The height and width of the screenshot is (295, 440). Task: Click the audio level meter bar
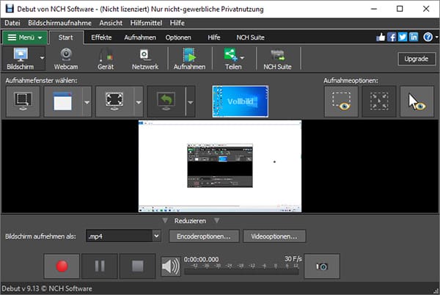pos(241,272)
